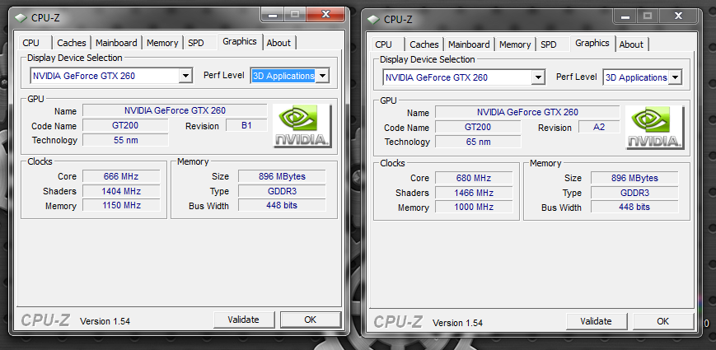Click OK button in right window
Screen dimensions: 716x350
click(x=662, y=320)
